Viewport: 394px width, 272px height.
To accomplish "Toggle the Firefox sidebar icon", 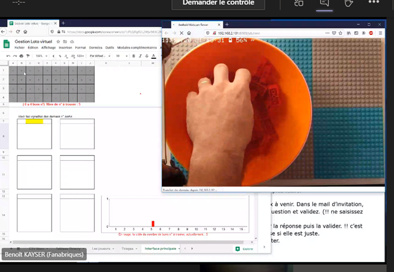I will [x=357, y=33].
